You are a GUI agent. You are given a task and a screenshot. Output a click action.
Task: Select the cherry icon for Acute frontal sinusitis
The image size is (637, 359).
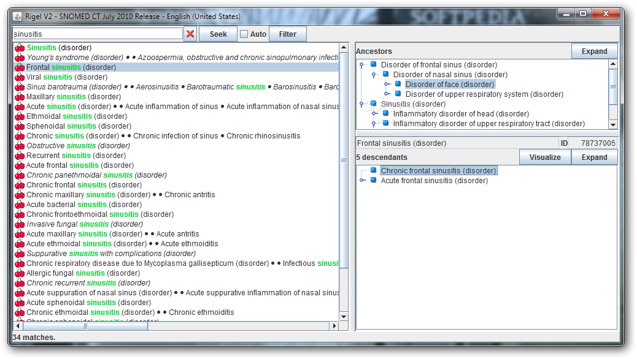(x=20, y=165)
